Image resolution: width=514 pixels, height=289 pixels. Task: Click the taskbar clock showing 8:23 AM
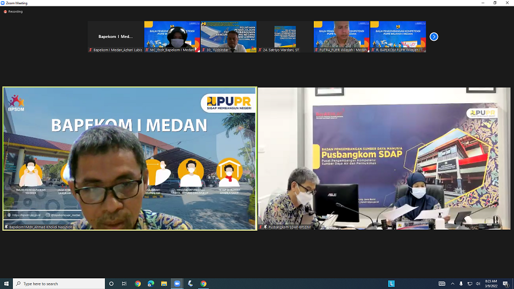tap(491, 284)
